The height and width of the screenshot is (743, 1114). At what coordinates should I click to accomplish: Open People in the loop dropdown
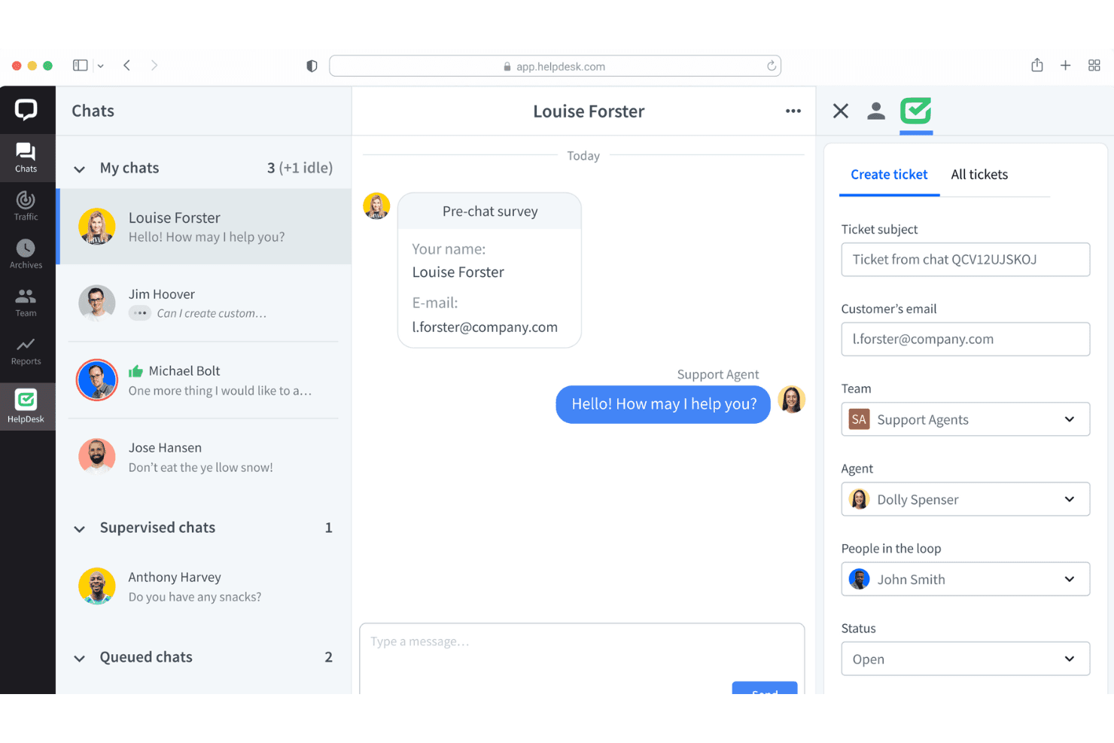click(966, 579)
